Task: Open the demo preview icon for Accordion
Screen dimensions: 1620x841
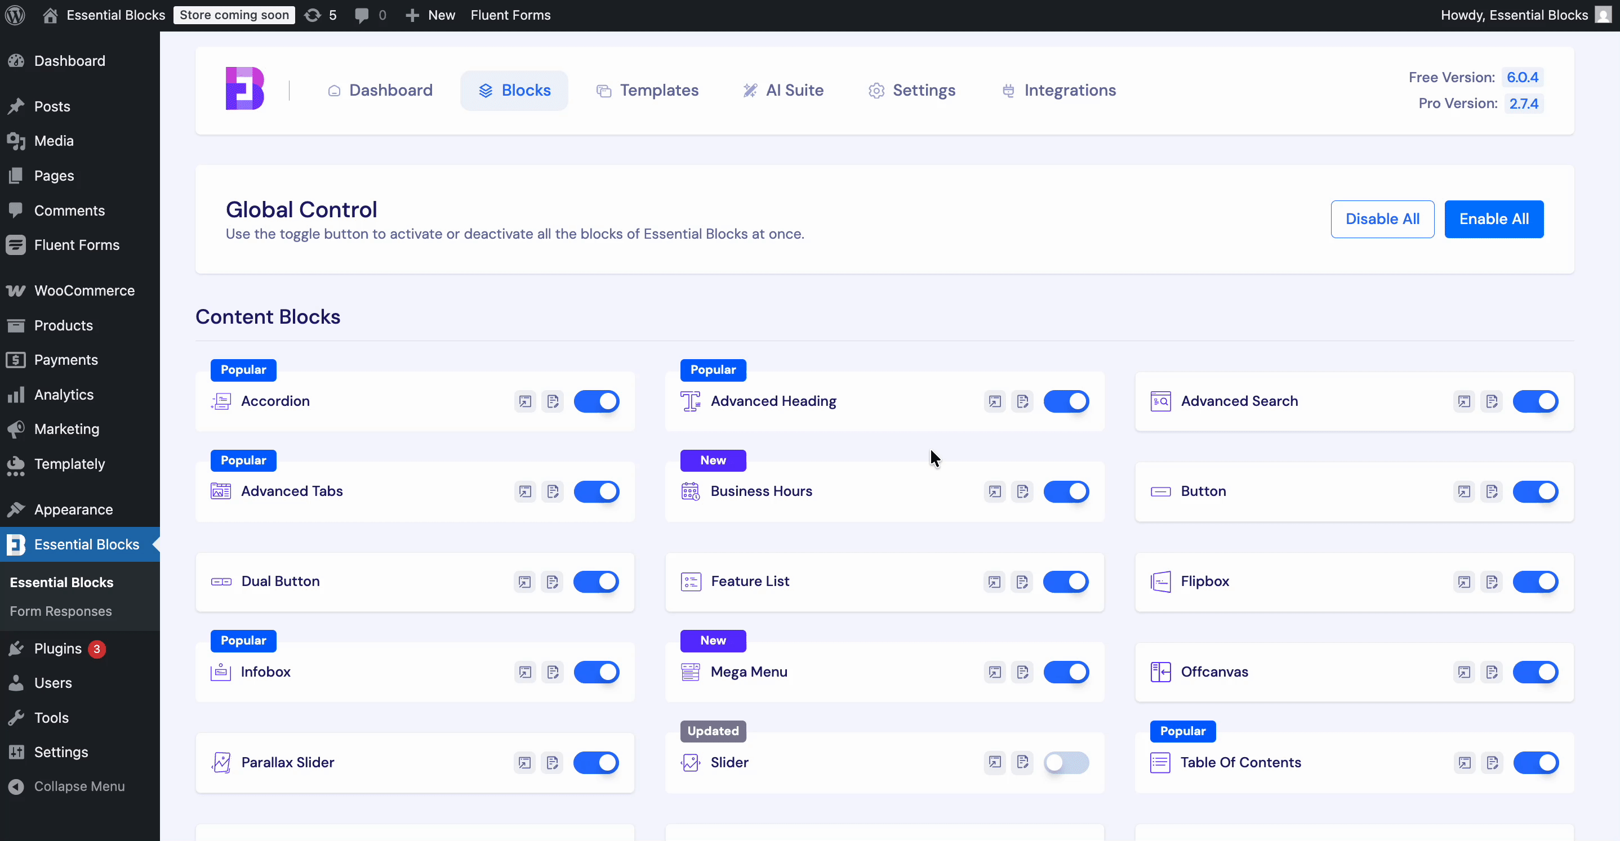Action: tap(524, 401)
